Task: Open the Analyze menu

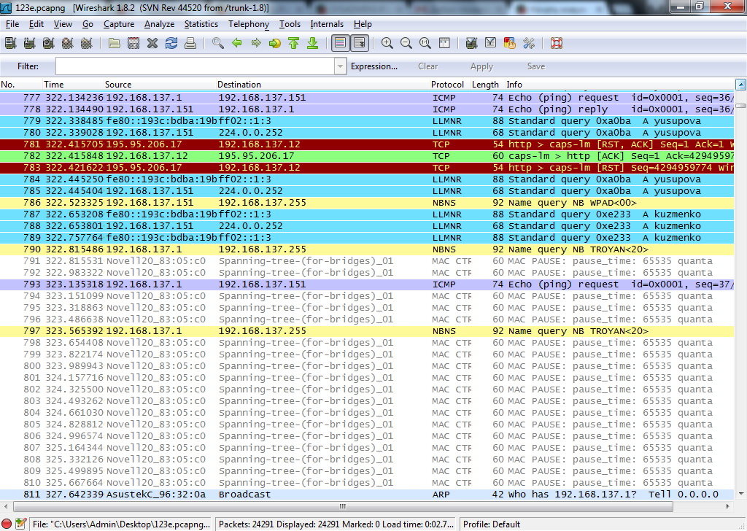Action: (159, 24)
